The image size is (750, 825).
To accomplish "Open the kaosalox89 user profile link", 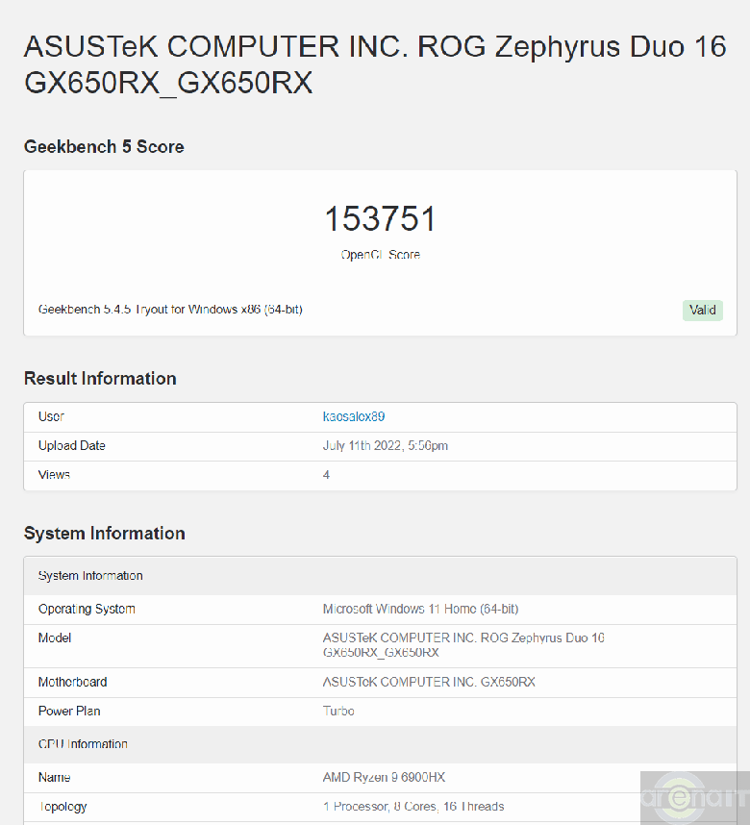I will click(x=354, y=416).
